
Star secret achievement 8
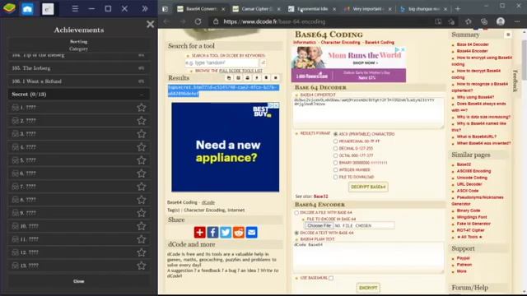[142, 200]
